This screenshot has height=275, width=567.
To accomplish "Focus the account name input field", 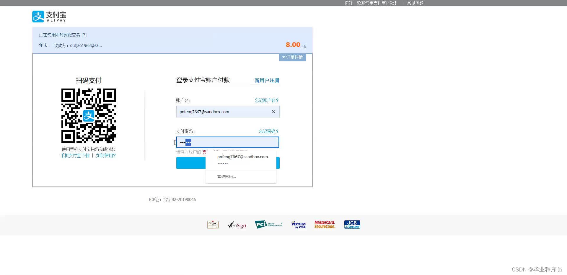I will pyautogui.click(x=228, y=112).
